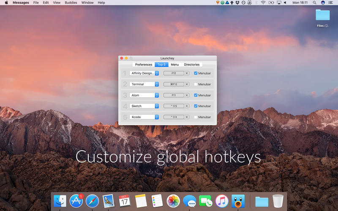Open the Dropbox menu bar icon
338x211 pixels.
point(237,3)
